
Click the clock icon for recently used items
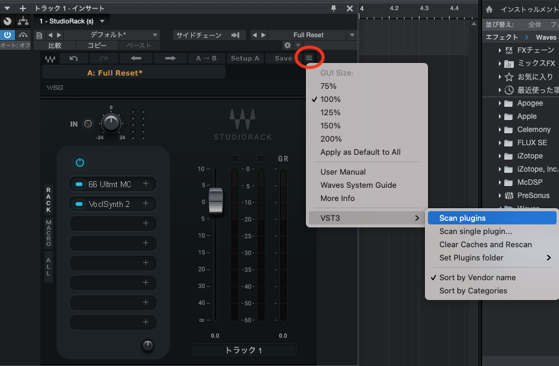point(509,90)
